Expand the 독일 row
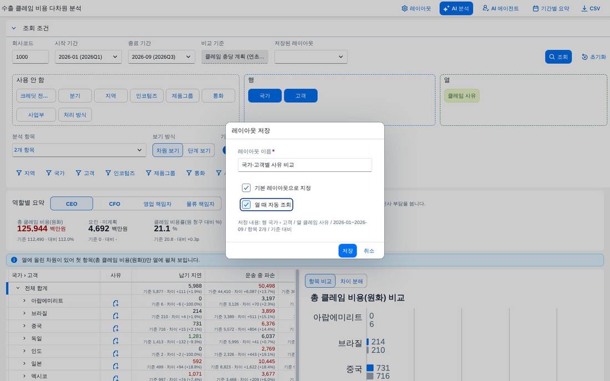 click(24, 338)
